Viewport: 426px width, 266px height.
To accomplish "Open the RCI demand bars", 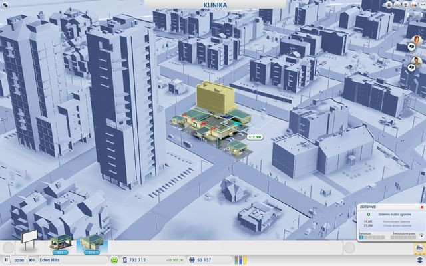I will click(240, 260).
